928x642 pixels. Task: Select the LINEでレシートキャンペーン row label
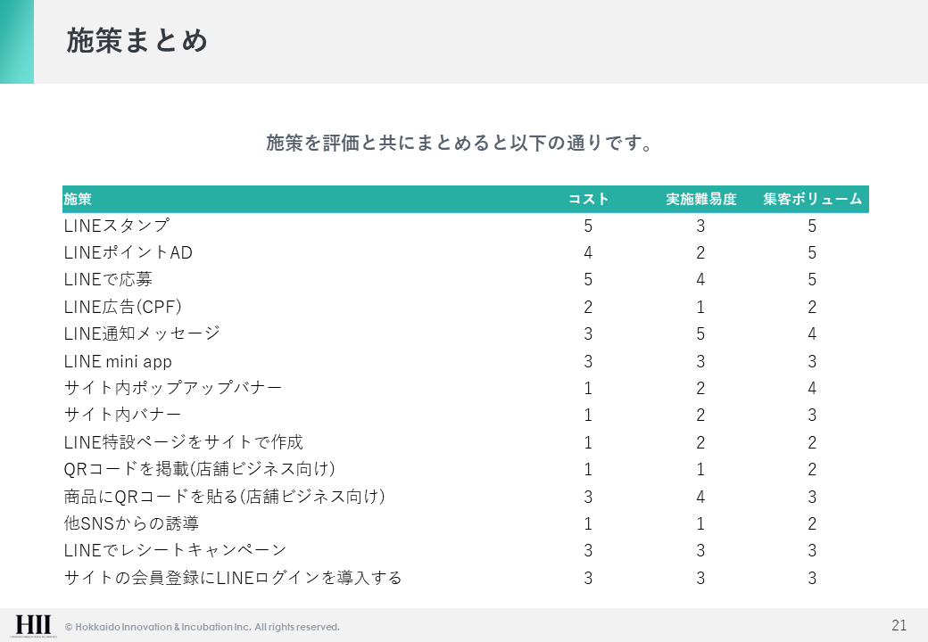(176, 550)
